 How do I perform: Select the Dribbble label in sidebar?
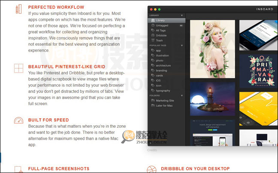coord(161,35)
